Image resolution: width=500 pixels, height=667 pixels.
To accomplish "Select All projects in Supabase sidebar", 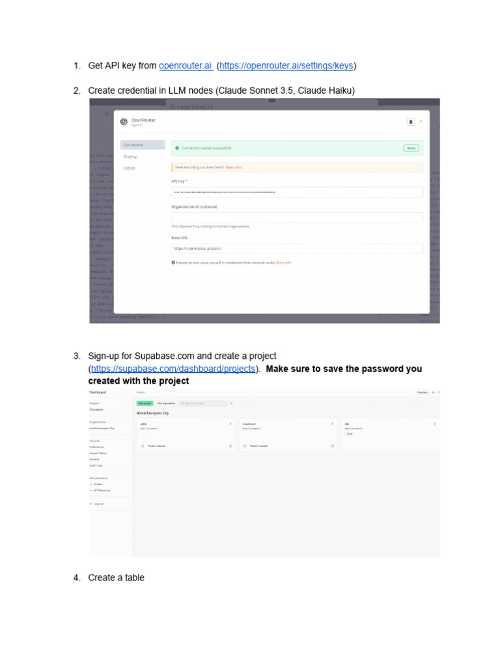I will point(96,410).
